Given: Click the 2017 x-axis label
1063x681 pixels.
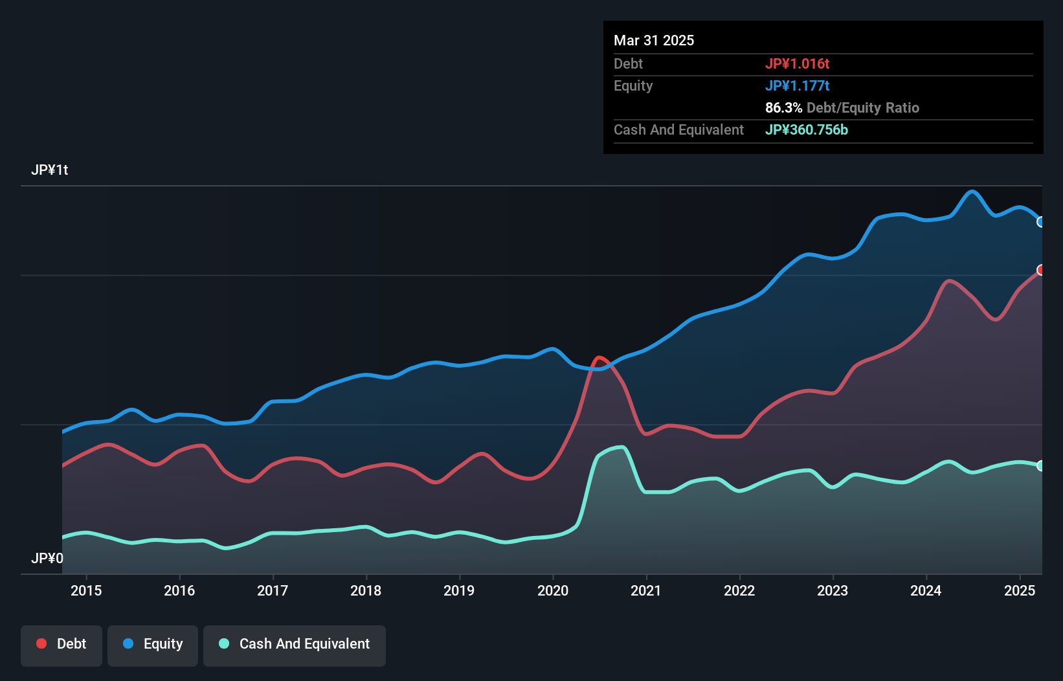Looking at the screenshot, I should click(273, 590).
